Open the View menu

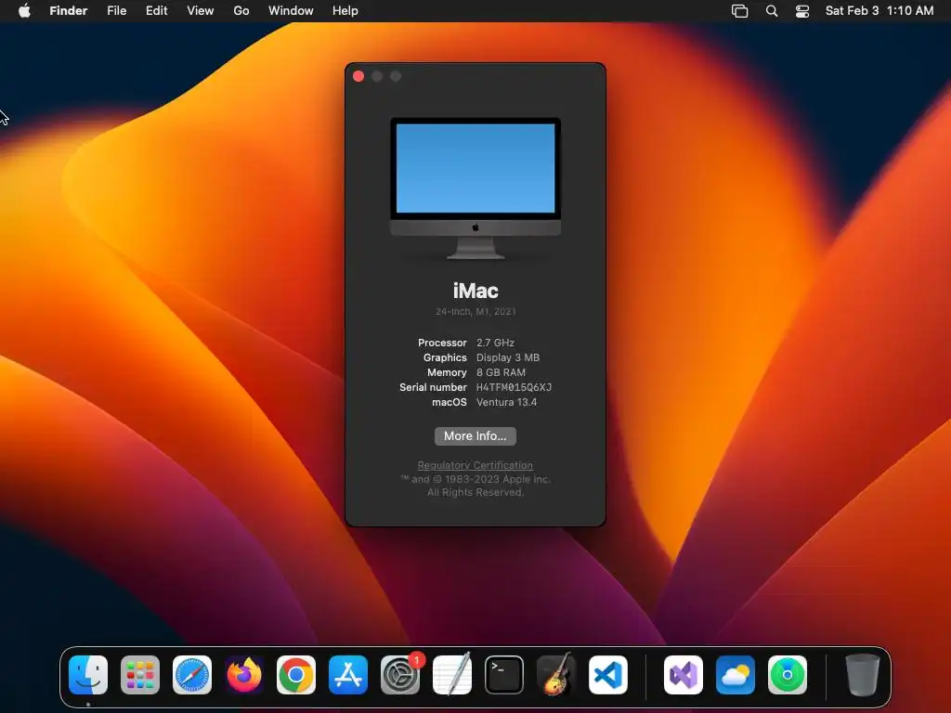pyautogui.click(x=201, y=11)
